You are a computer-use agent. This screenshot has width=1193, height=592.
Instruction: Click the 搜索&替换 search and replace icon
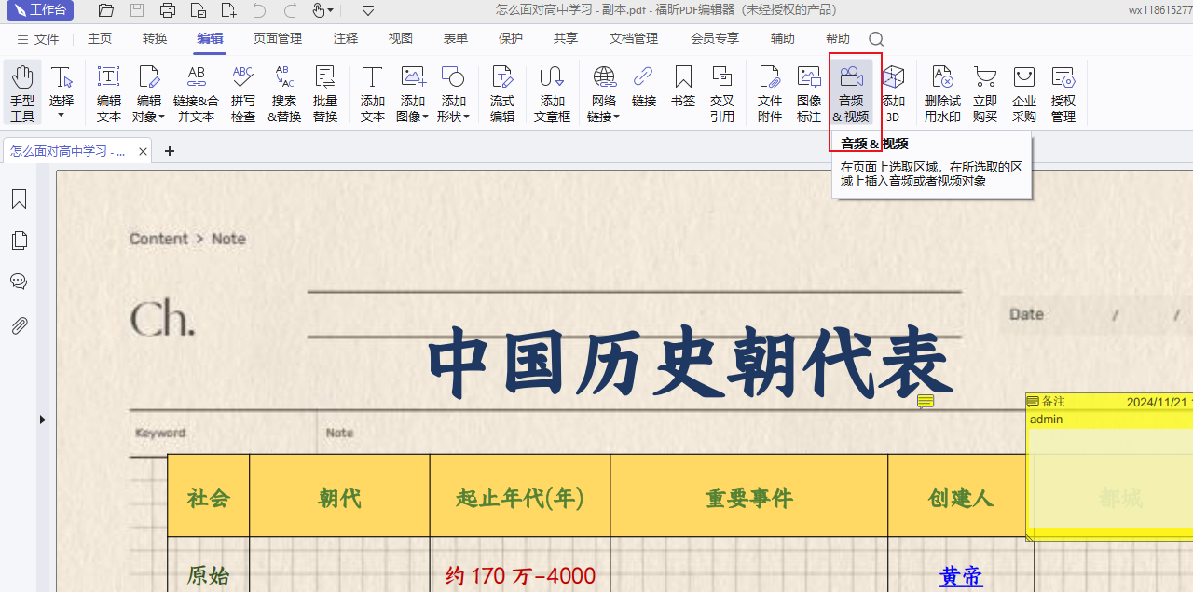coord(284,93)
